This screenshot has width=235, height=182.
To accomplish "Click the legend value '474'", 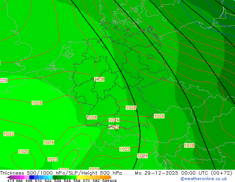I will 11,181.
